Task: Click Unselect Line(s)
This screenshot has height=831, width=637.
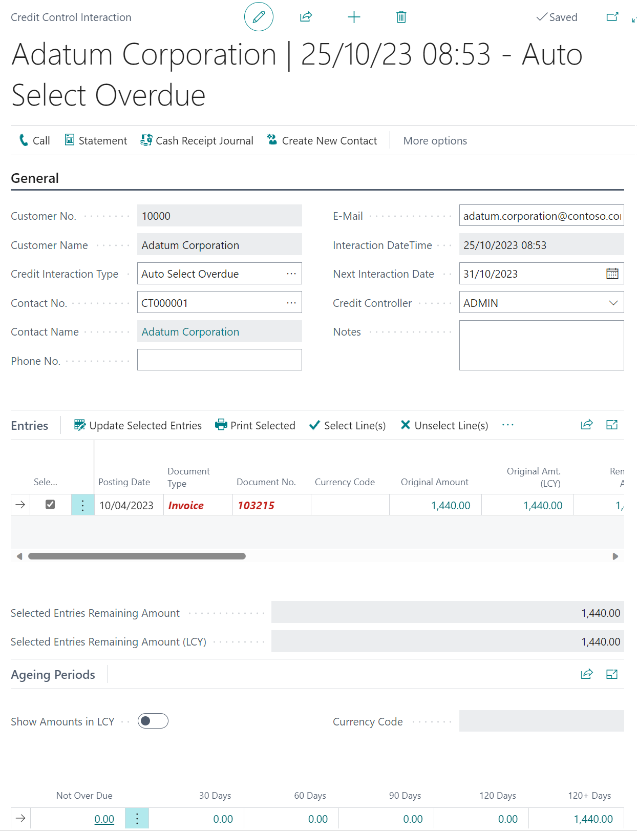Action: click(x=444, y=425)
